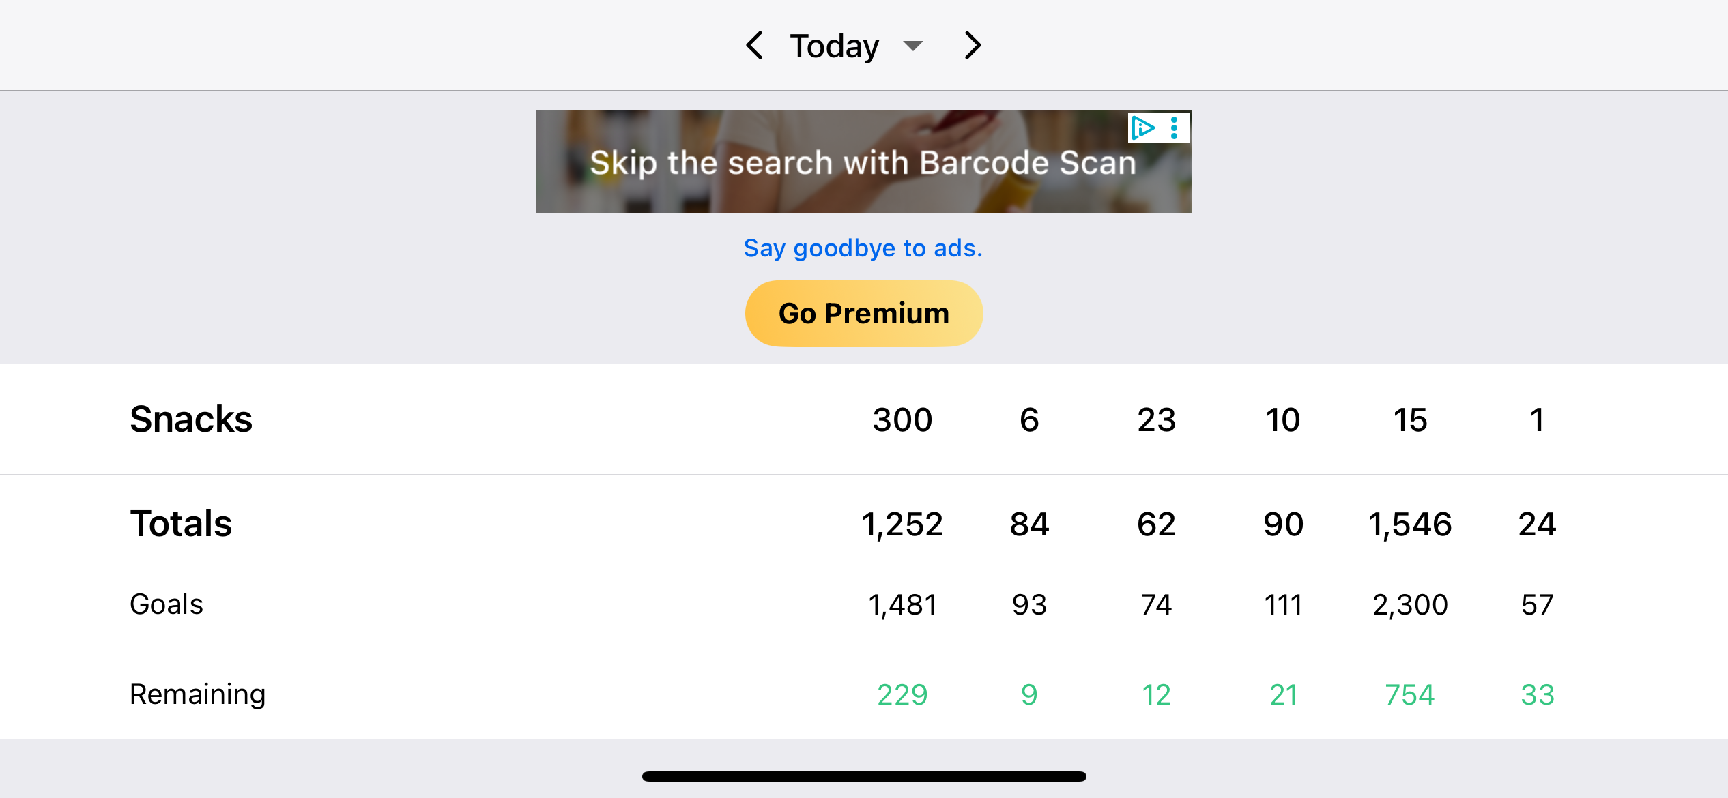Screen dimensions: 1728x798
Task: Tap goal value 2,300
Action: tap(1410, 605)
